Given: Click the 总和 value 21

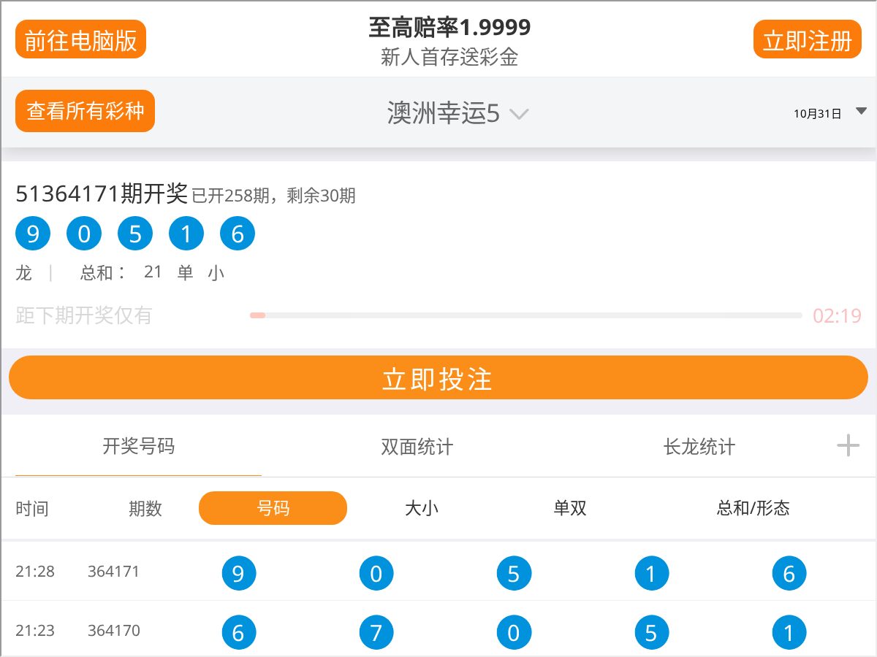Looking at the screenshot, I should (x=153, y=272).
